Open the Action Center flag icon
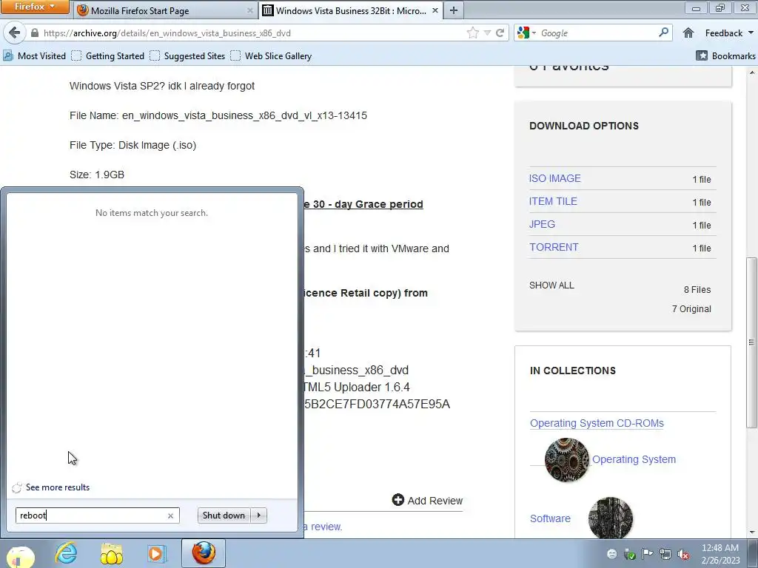The width and height of the screenshot is (758, 568). (x=647, y=553)
